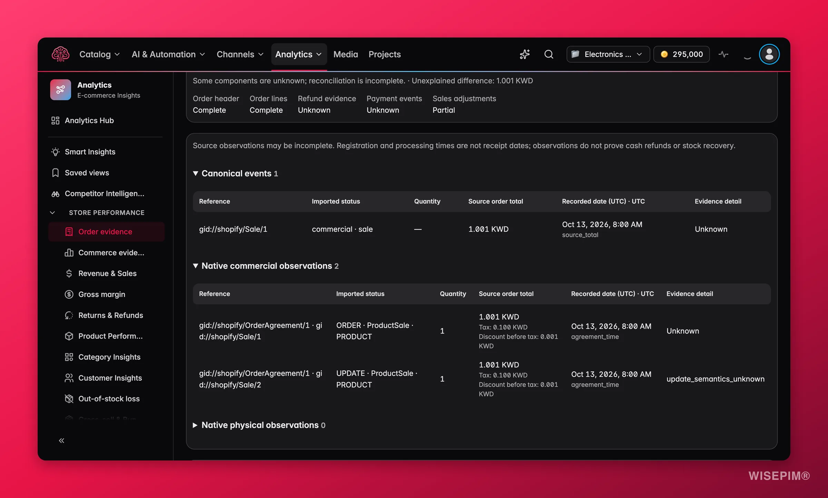Click the Returns & Refunds icon
The width and height of the screenshot is (828, 498).
click(x=69, y=315)
